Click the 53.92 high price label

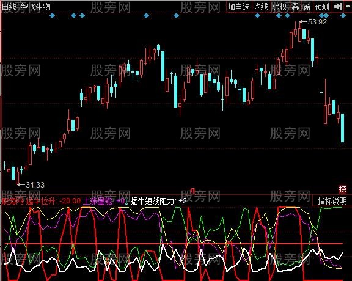pyautogui.click(x=317, y=22)
